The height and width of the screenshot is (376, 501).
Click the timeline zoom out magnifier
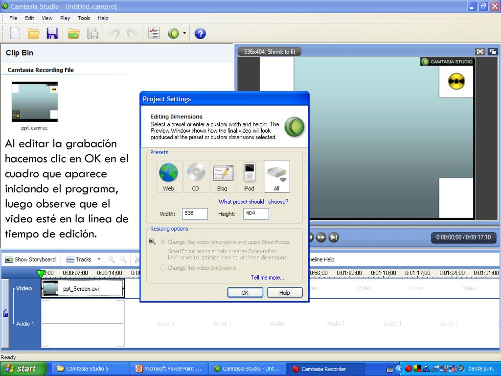[123, 259]
